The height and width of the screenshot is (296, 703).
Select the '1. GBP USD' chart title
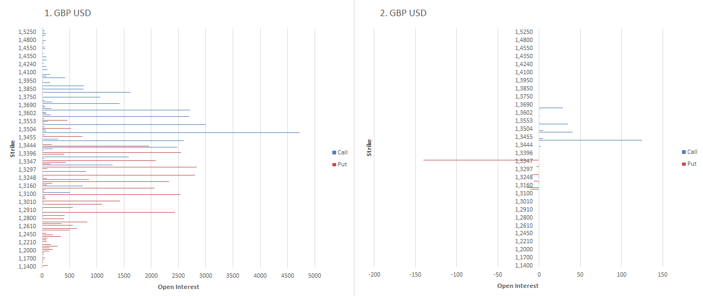click(68, 13)
